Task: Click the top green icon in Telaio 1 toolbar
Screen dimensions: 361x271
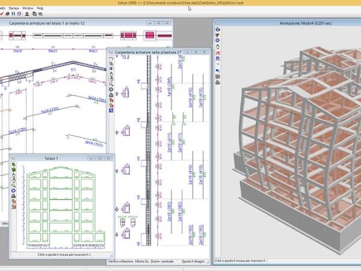Action: [x=14, y=164]
